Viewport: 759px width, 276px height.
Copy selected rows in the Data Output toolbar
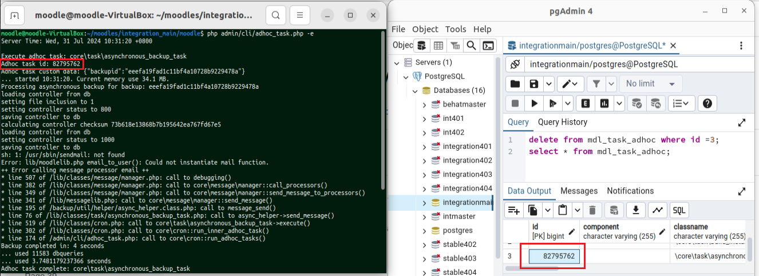point(533,210)
